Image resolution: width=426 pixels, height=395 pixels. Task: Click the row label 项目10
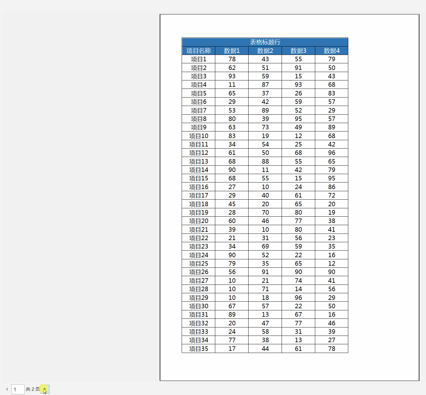(x=199, y=136)
